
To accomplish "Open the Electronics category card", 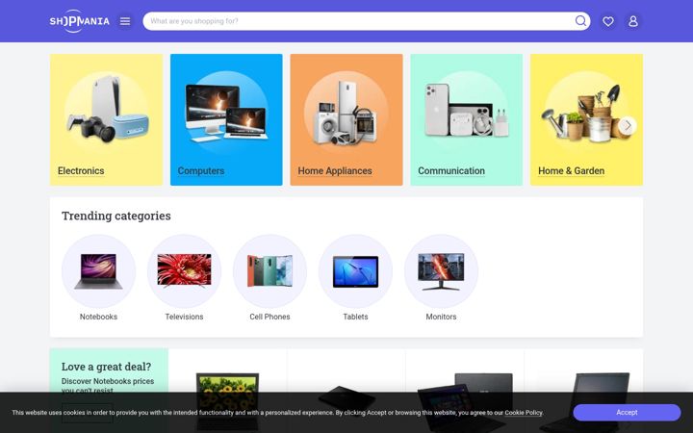I will [106, 119].
